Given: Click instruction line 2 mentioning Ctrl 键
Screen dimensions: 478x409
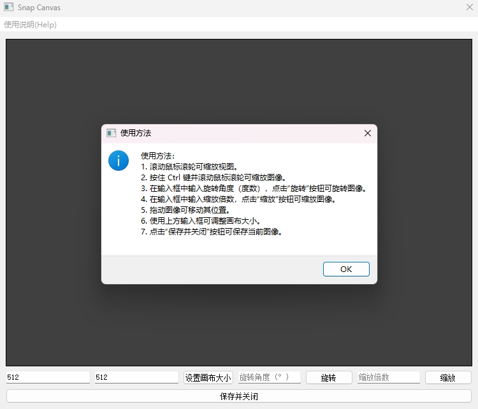Looking at the screenshot, I should click(x=214, y=178).
